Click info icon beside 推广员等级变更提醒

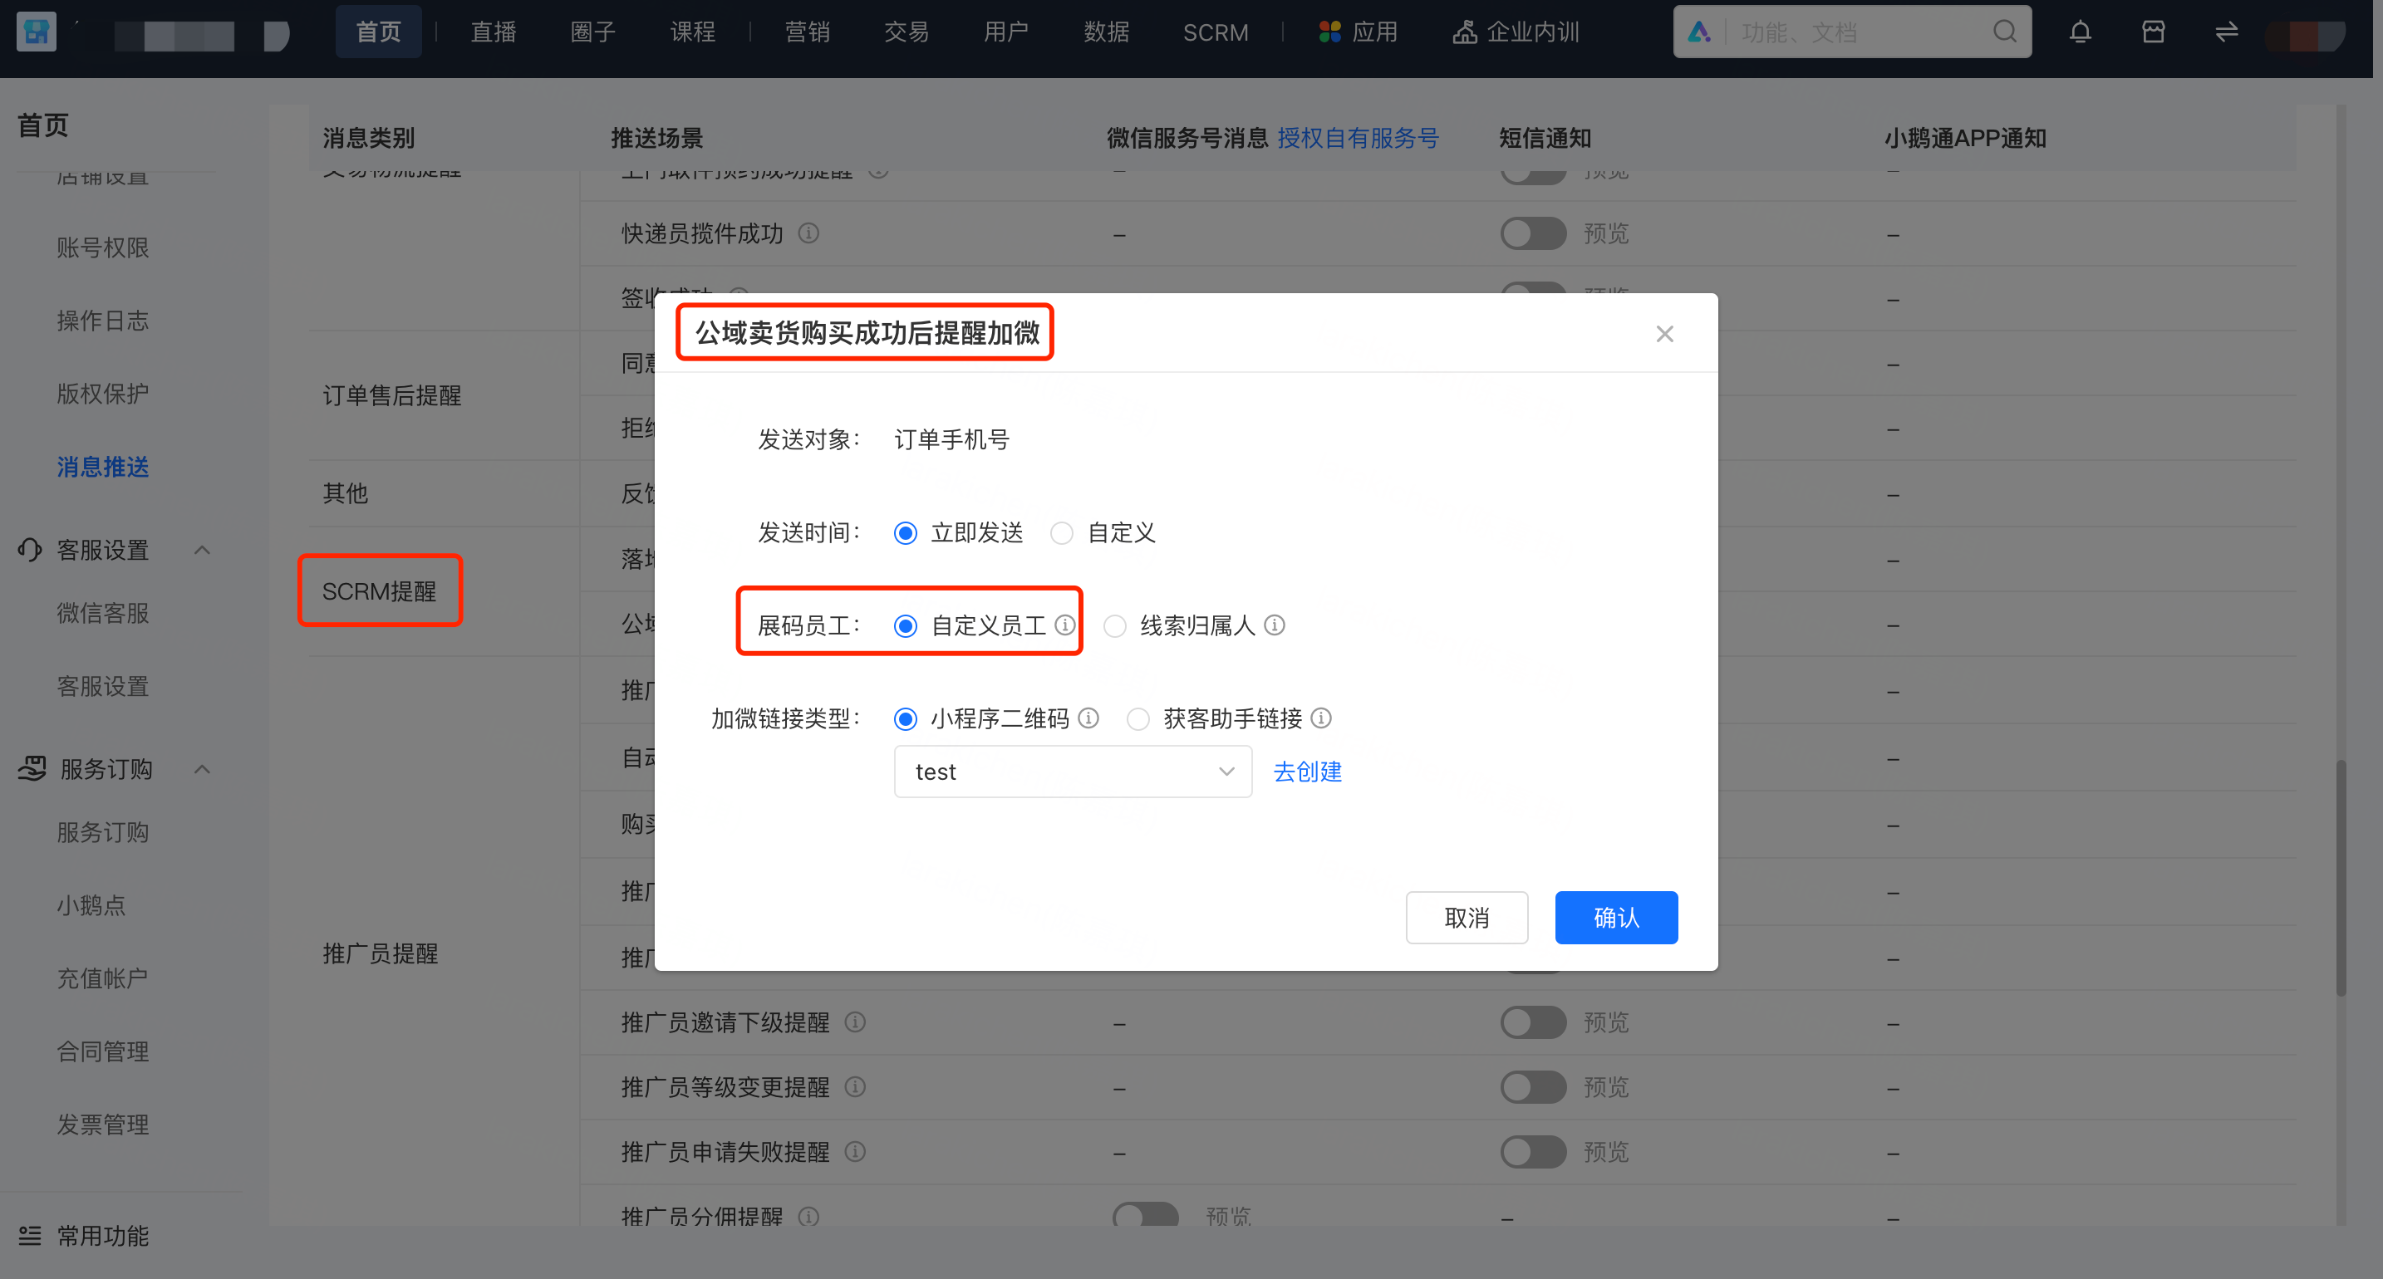point(856,1086)
